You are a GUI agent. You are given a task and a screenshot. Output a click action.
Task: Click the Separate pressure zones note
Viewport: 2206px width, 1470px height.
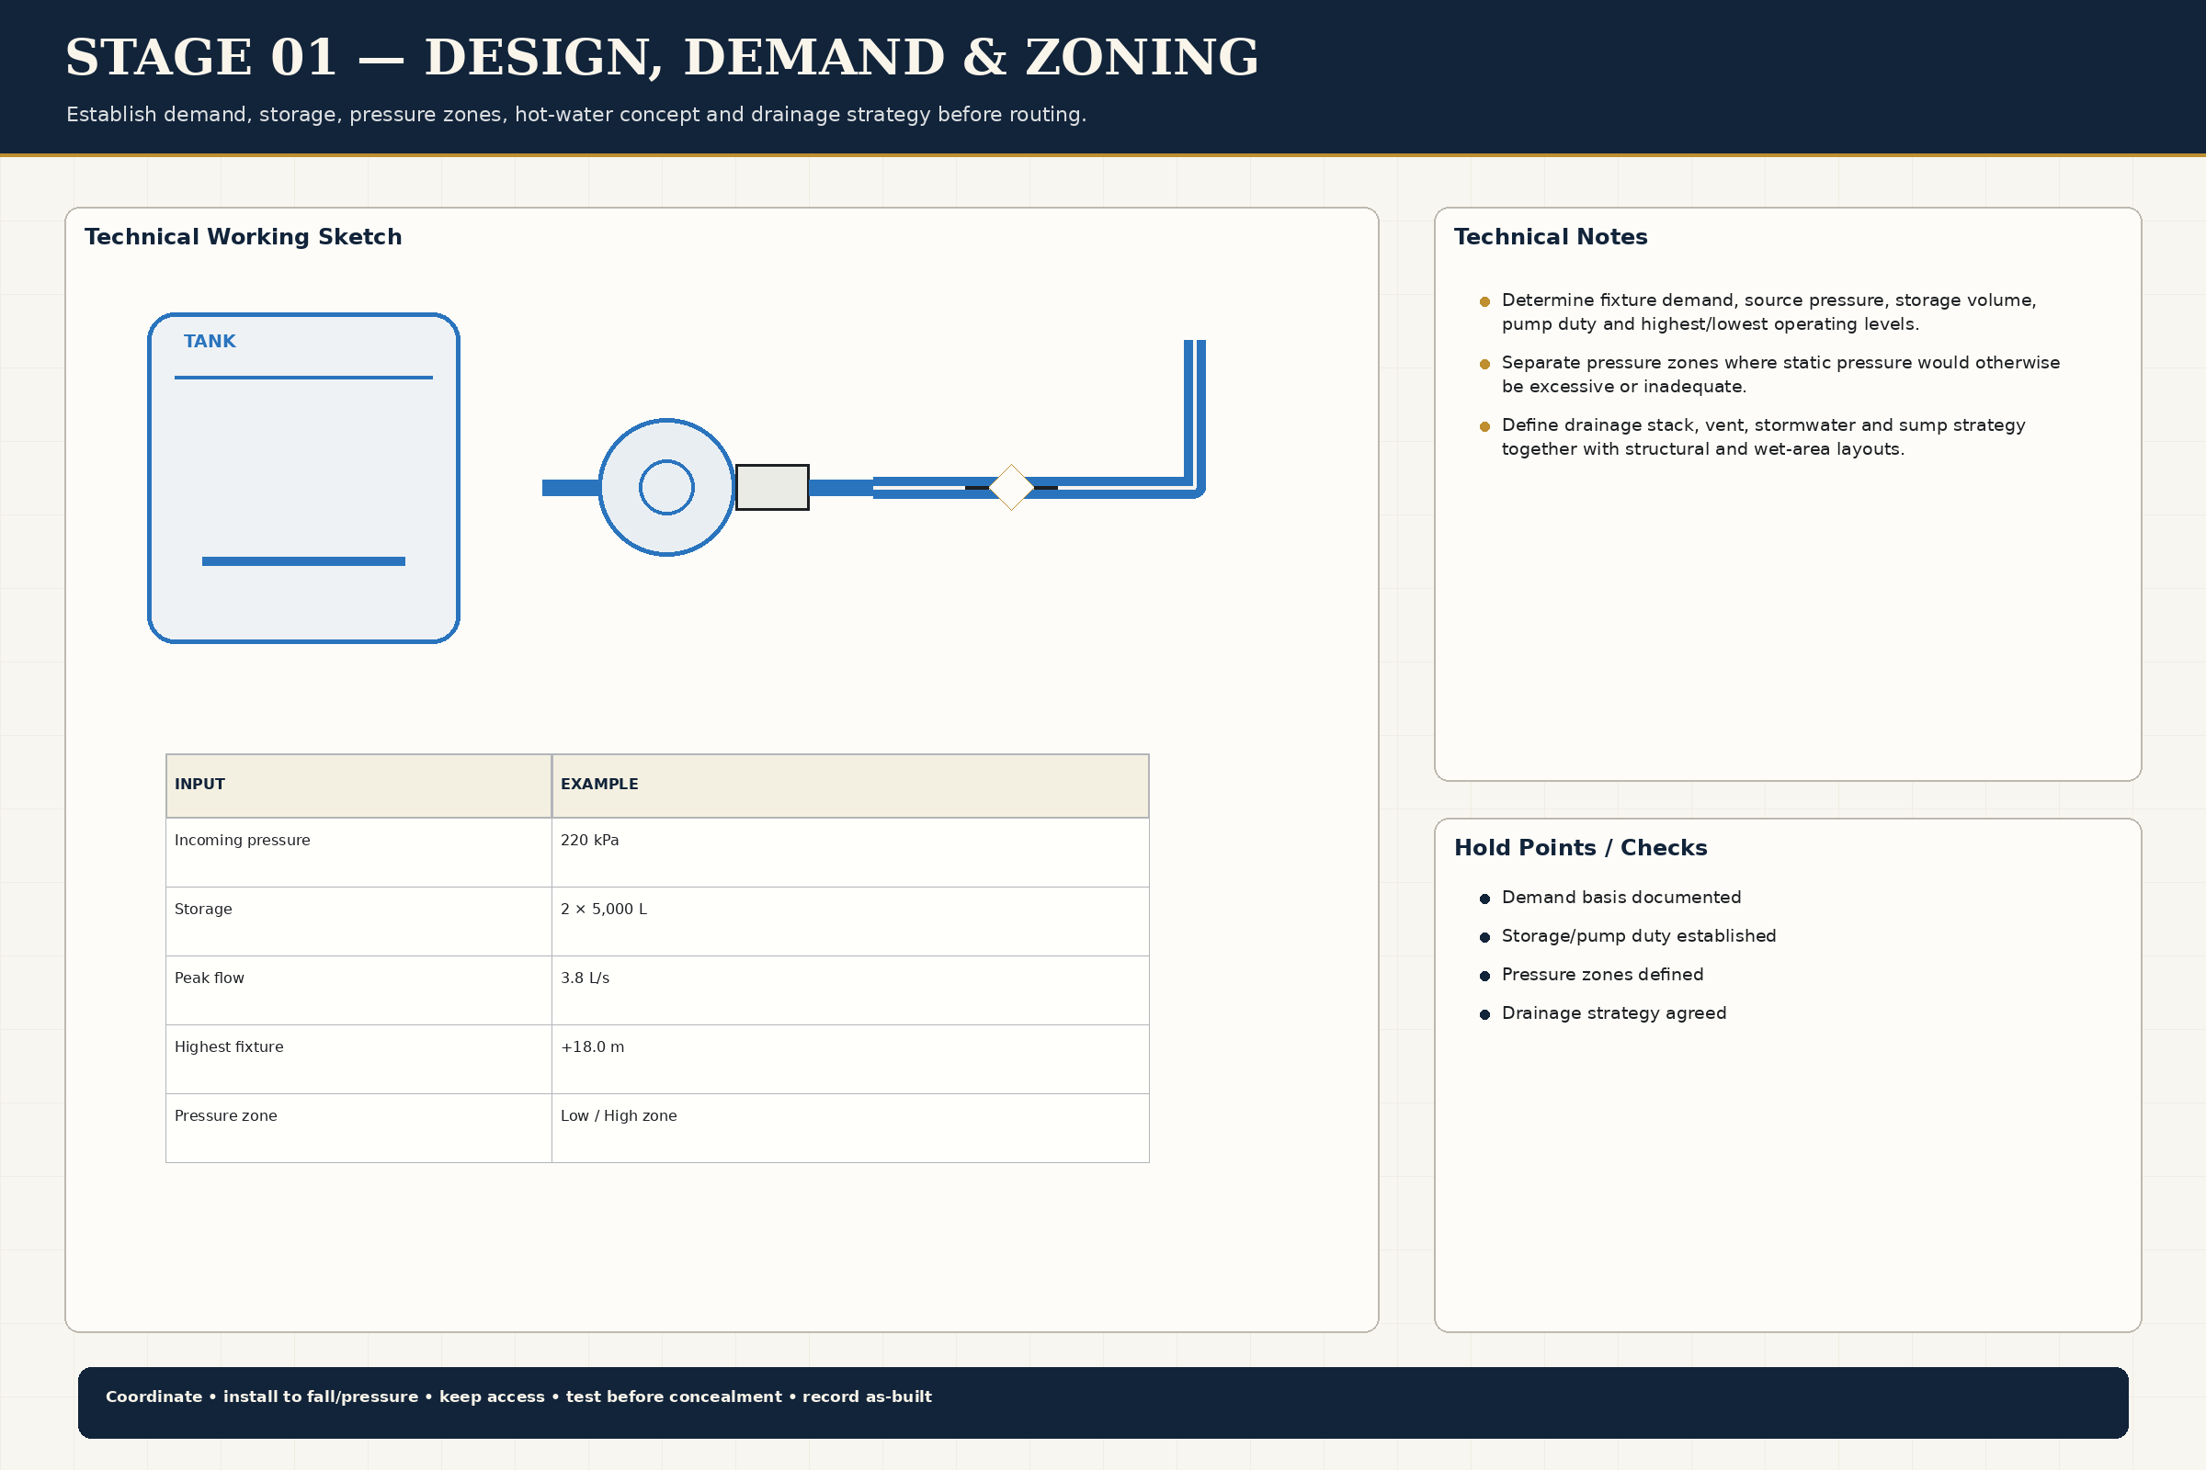pos(1780,374)
